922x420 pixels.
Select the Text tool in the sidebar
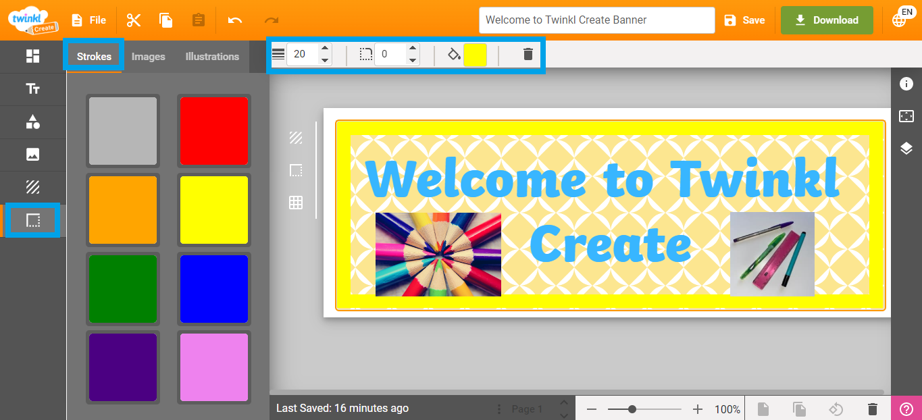[32, 89]
